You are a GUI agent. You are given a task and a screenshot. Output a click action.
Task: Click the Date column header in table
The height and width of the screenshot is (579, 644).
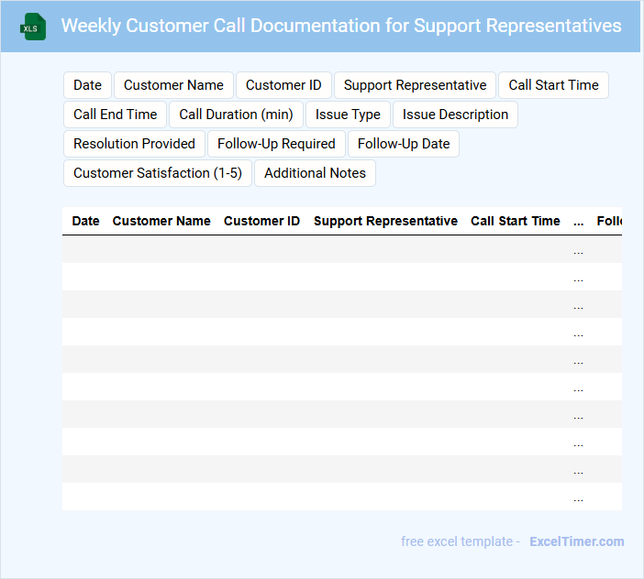point(85,221)
